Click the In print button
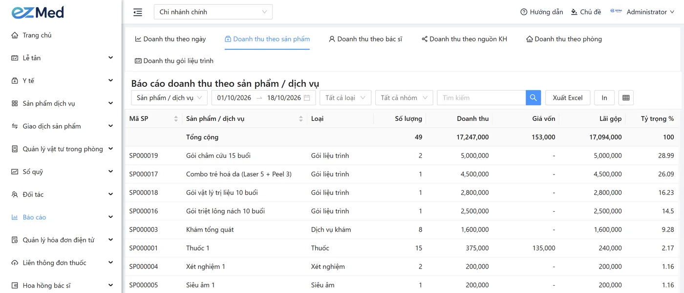The width and height of the screenshot is (684, 293). coord(604,98)
